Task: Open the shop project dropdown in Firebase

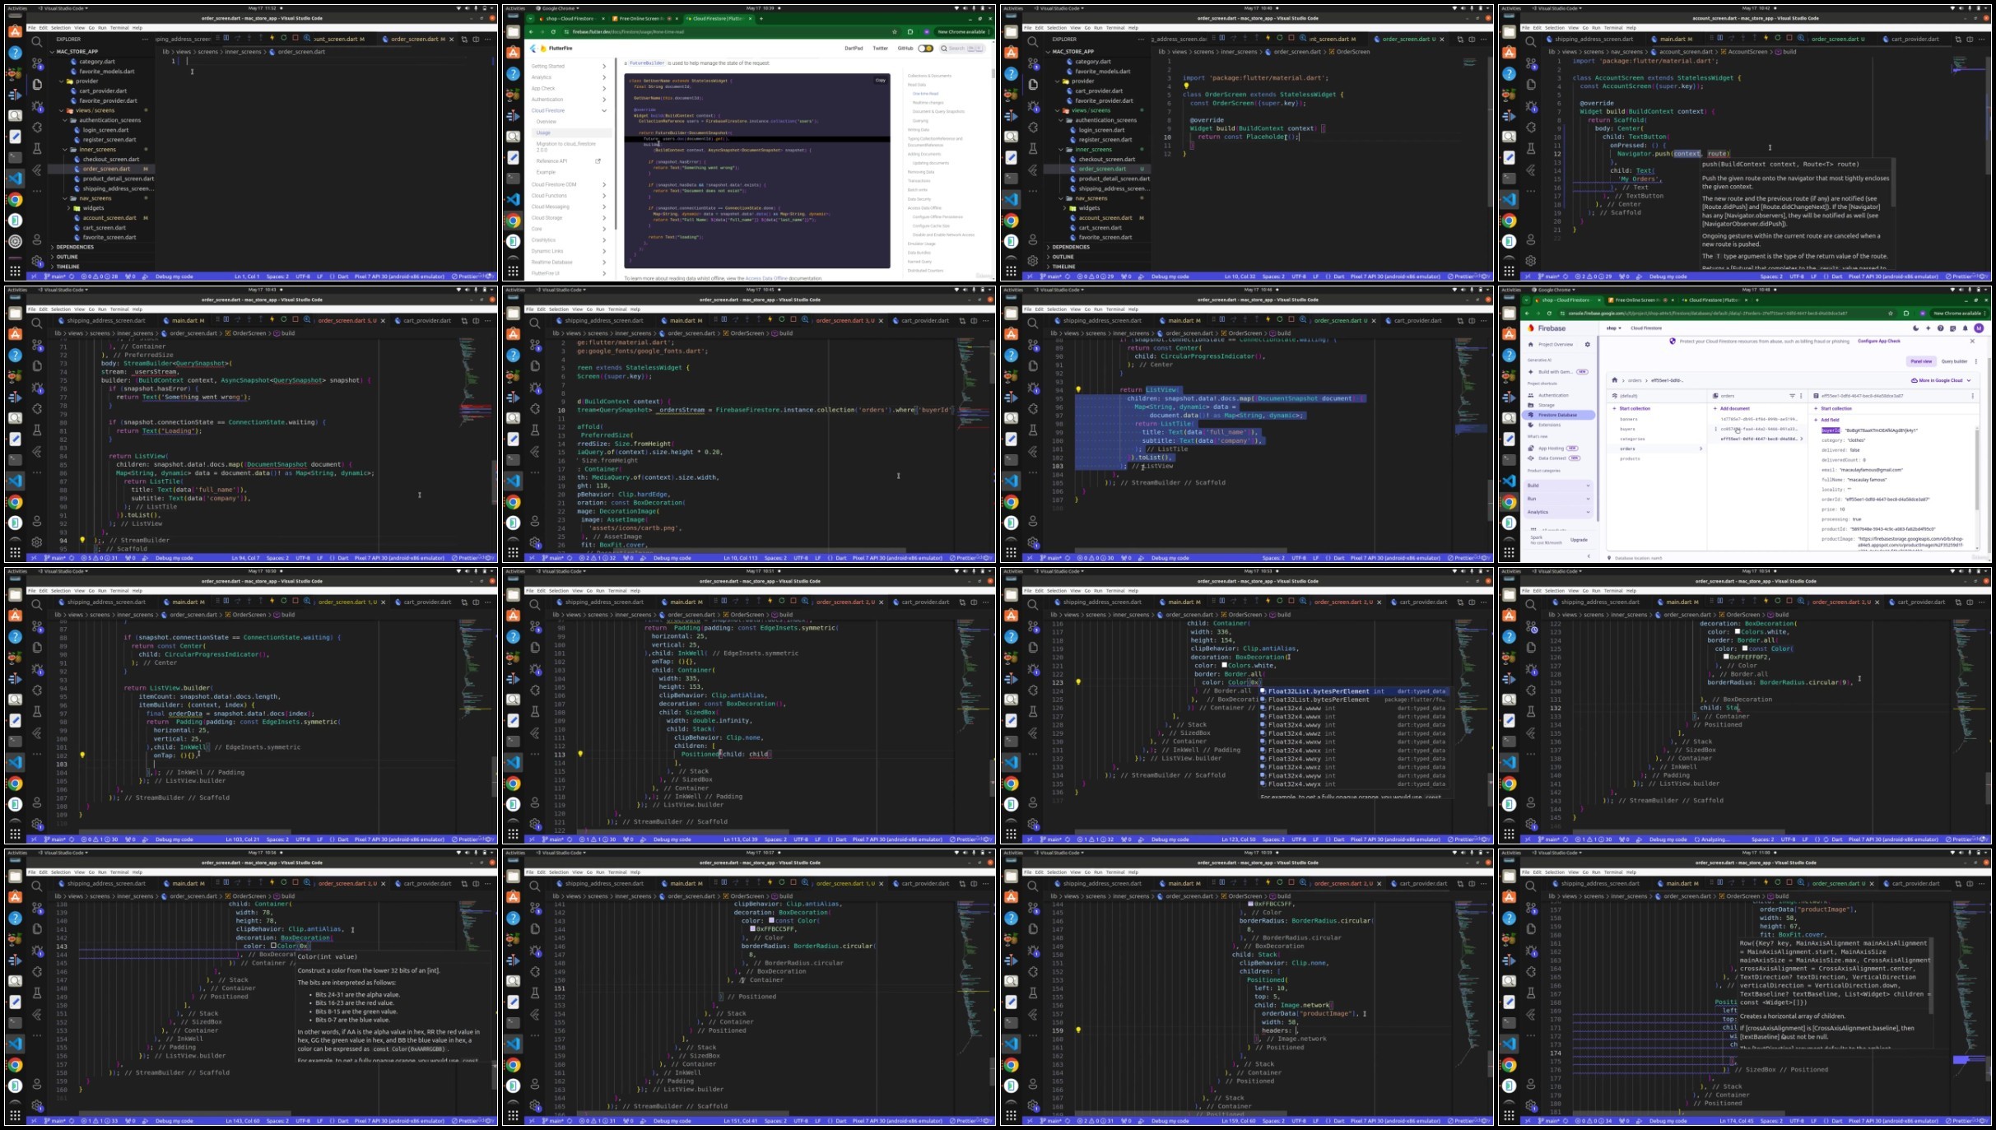Action: pos(1613,328)
